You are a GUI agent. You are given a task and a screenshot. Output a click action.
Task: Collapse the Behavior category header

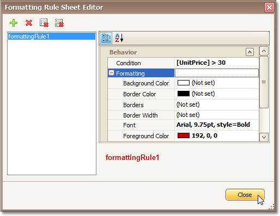pyautogui.click(x=249, y=52)
